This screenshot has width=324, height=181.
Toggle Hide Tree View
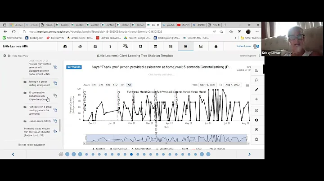coord(20,56)
